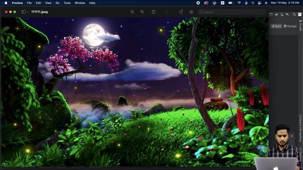303x170 pixels.
Task: Check the battery status icon
Action: tap(231, 3)
